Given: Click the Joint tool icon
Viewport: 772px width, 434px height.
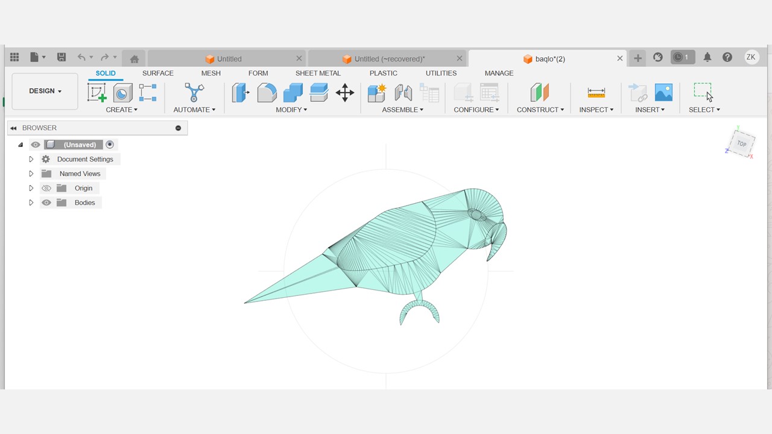Looking at the screenshot, I should (x=403, y=92).
